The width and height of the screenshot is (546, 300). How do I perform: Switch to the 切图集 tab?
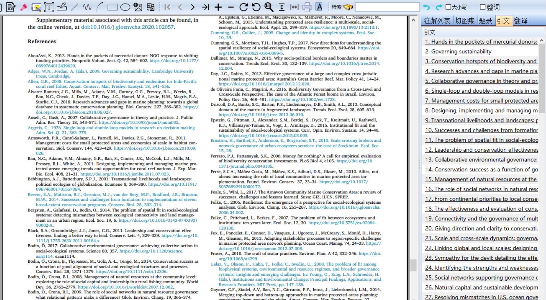click(x=465, y=21)
